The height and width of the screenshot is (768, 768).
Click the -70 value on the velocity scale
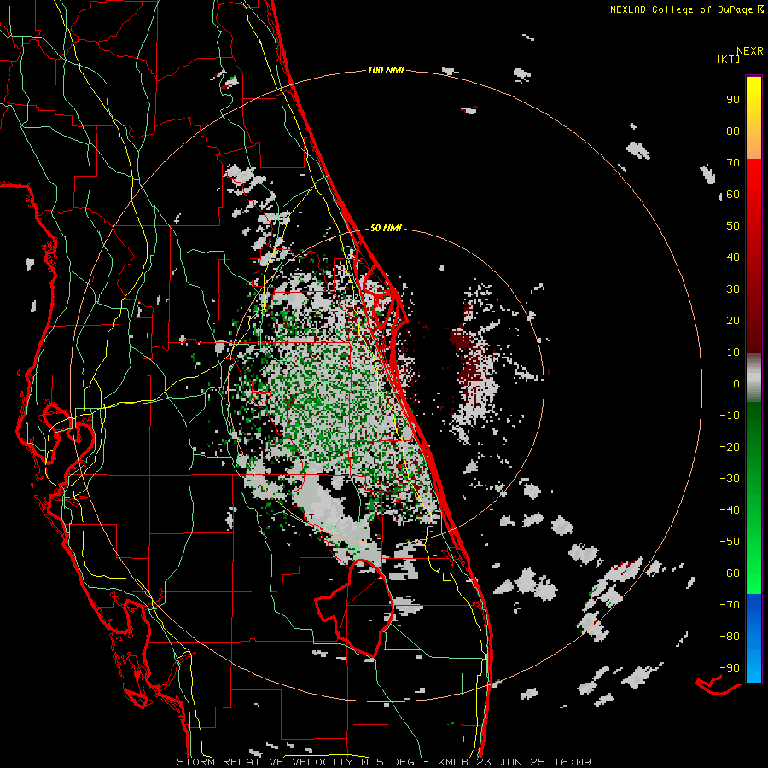730,604
